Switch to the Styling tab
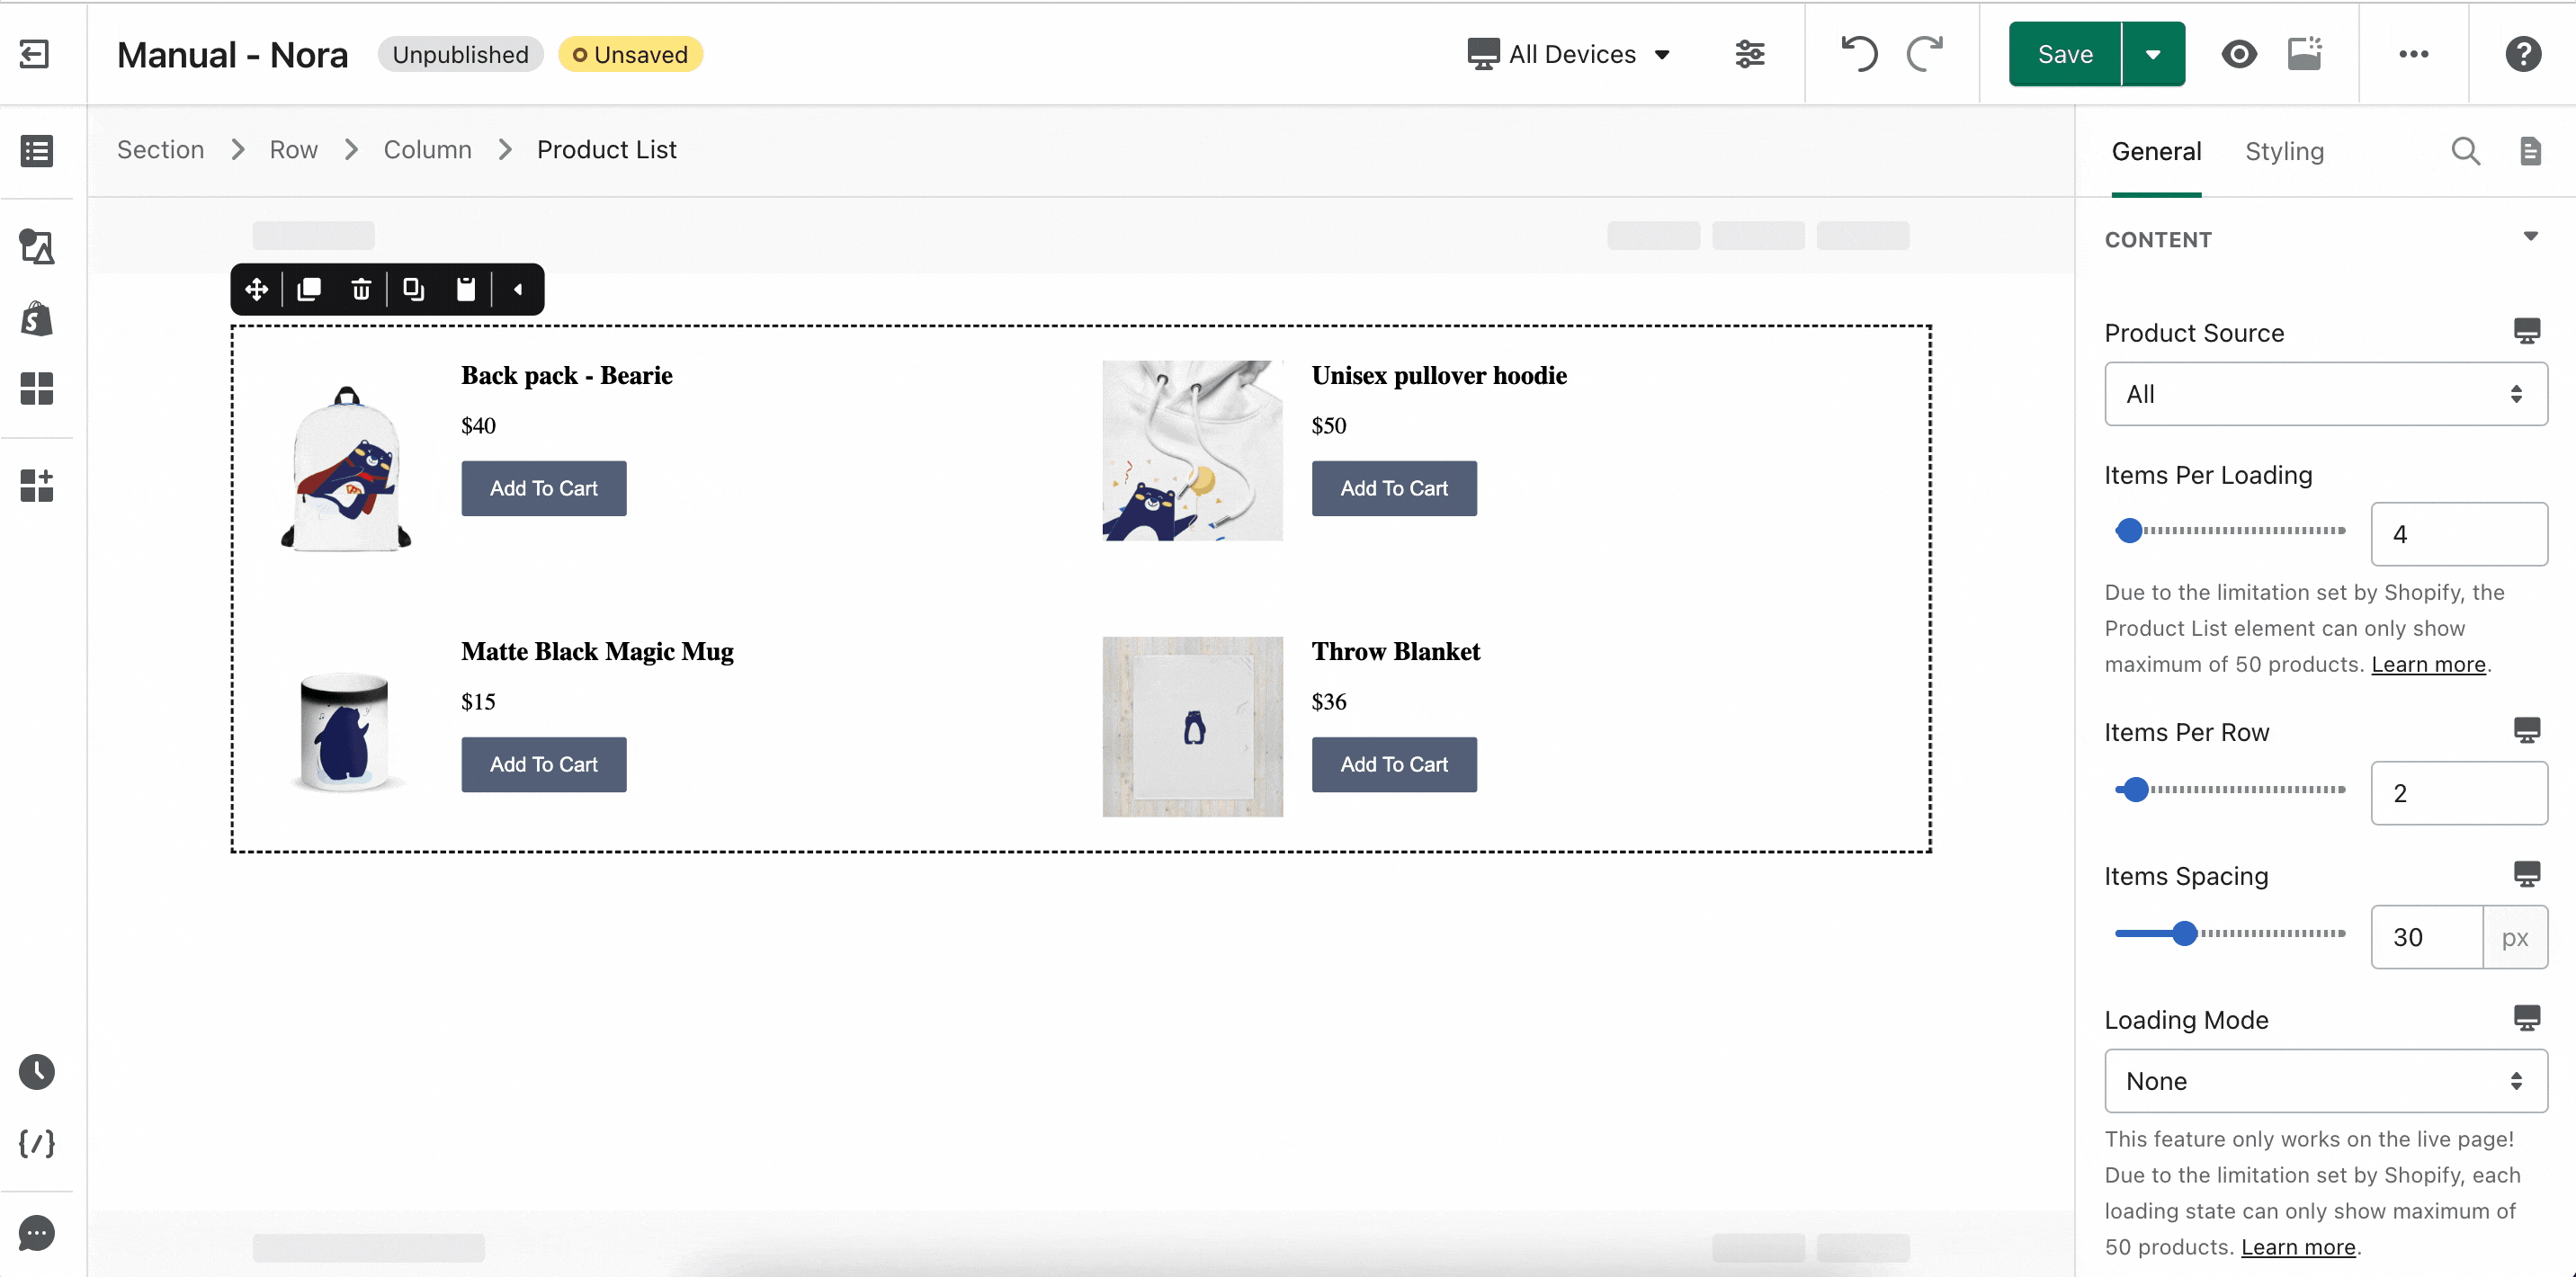The image size is (2576, 1277). tap(2285, 151)
